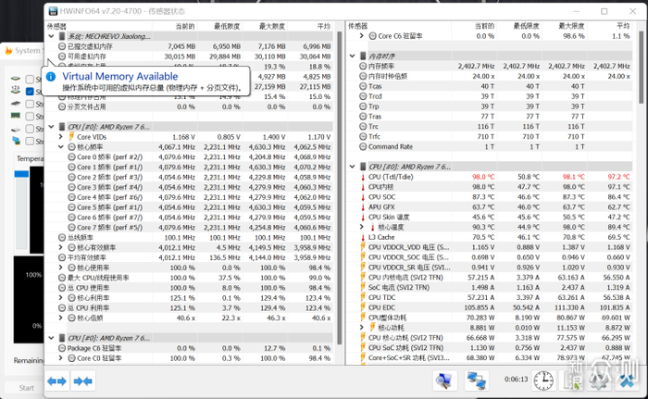
Task: Expand the 核心温度 row
Action: tap(362, 227)
